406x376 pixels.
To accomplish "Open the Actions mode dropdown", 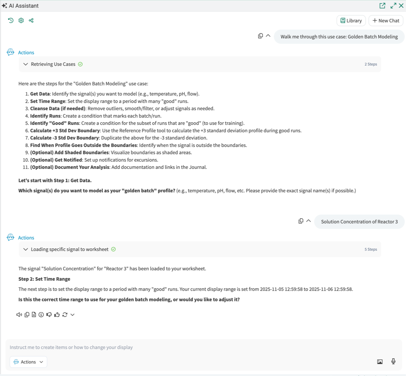I will (28, 362).
